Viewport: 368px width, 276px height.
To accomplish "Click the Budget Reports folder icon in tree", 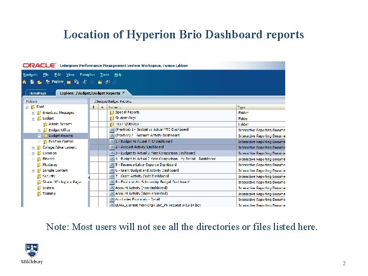I will (x=45, y=136).
